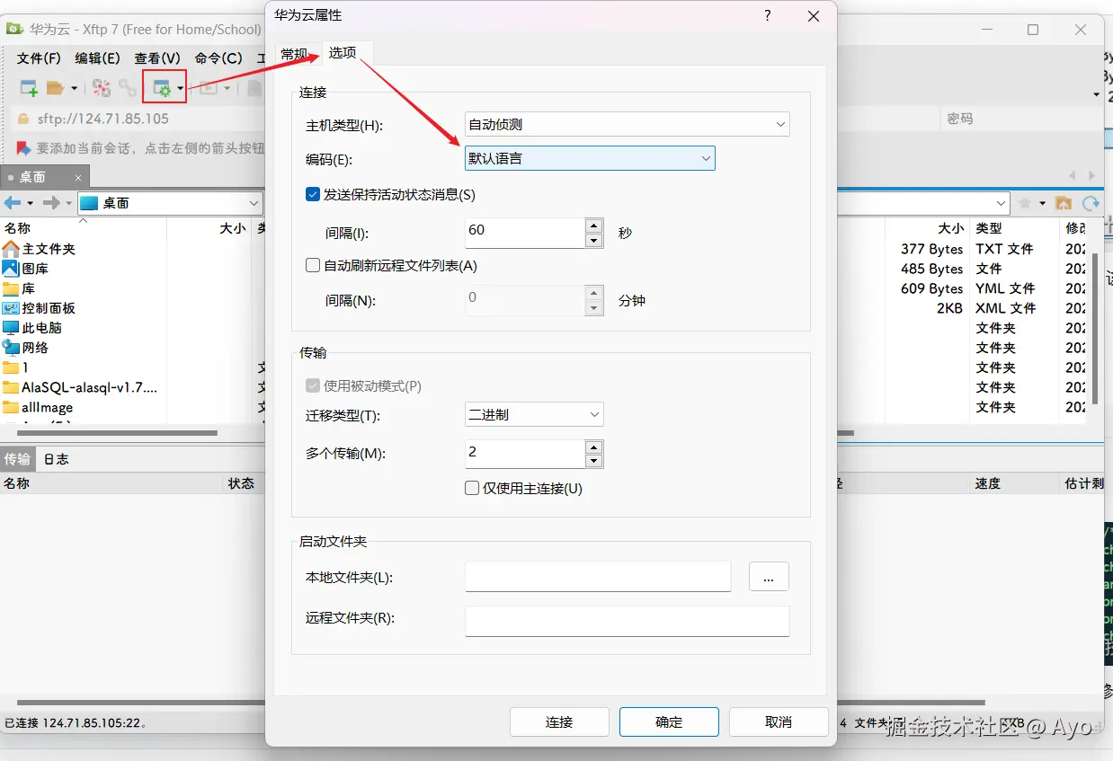Image resolution: width=1113 pixels, height=761 pixels.
Task: Click the 多个传输 number field
Action: pos(525,454)
